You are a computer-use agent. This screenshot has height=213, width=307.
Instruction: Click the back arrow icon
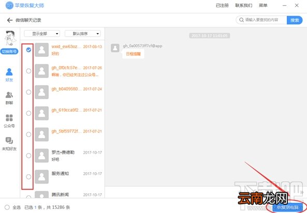click(10, 20)
